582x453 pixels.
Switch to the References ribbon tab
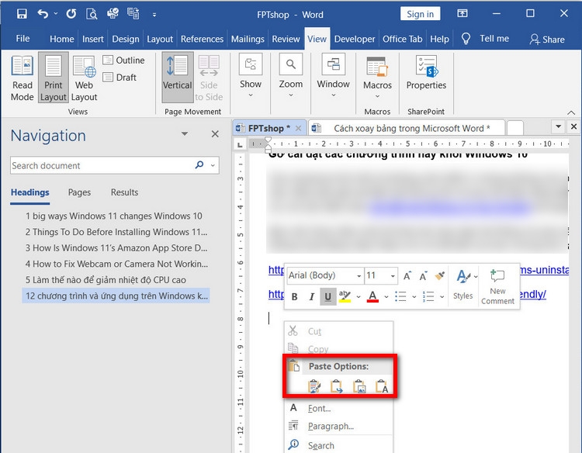click(x=202, y=39)
